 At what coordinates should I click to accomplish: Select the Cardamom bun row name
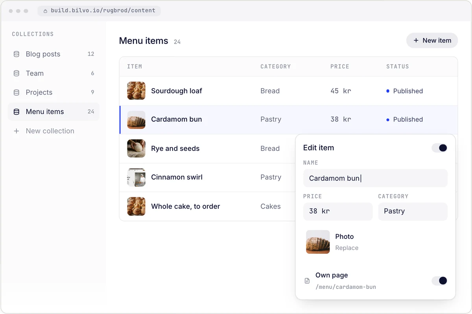177,119
